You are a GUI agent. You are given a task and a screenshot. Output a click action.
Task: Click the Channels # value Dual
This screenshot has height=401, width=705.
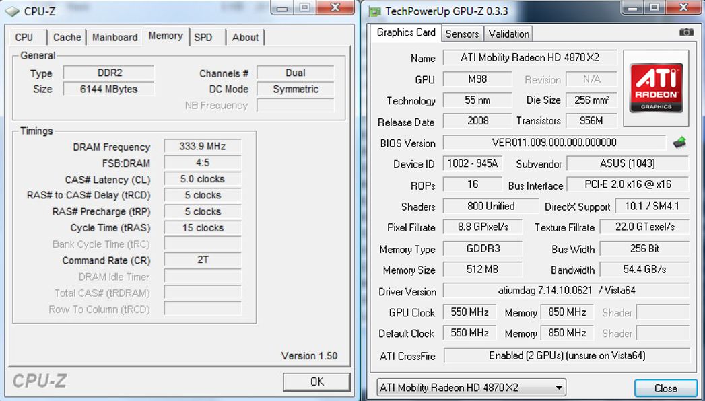(x=296, y=73)
